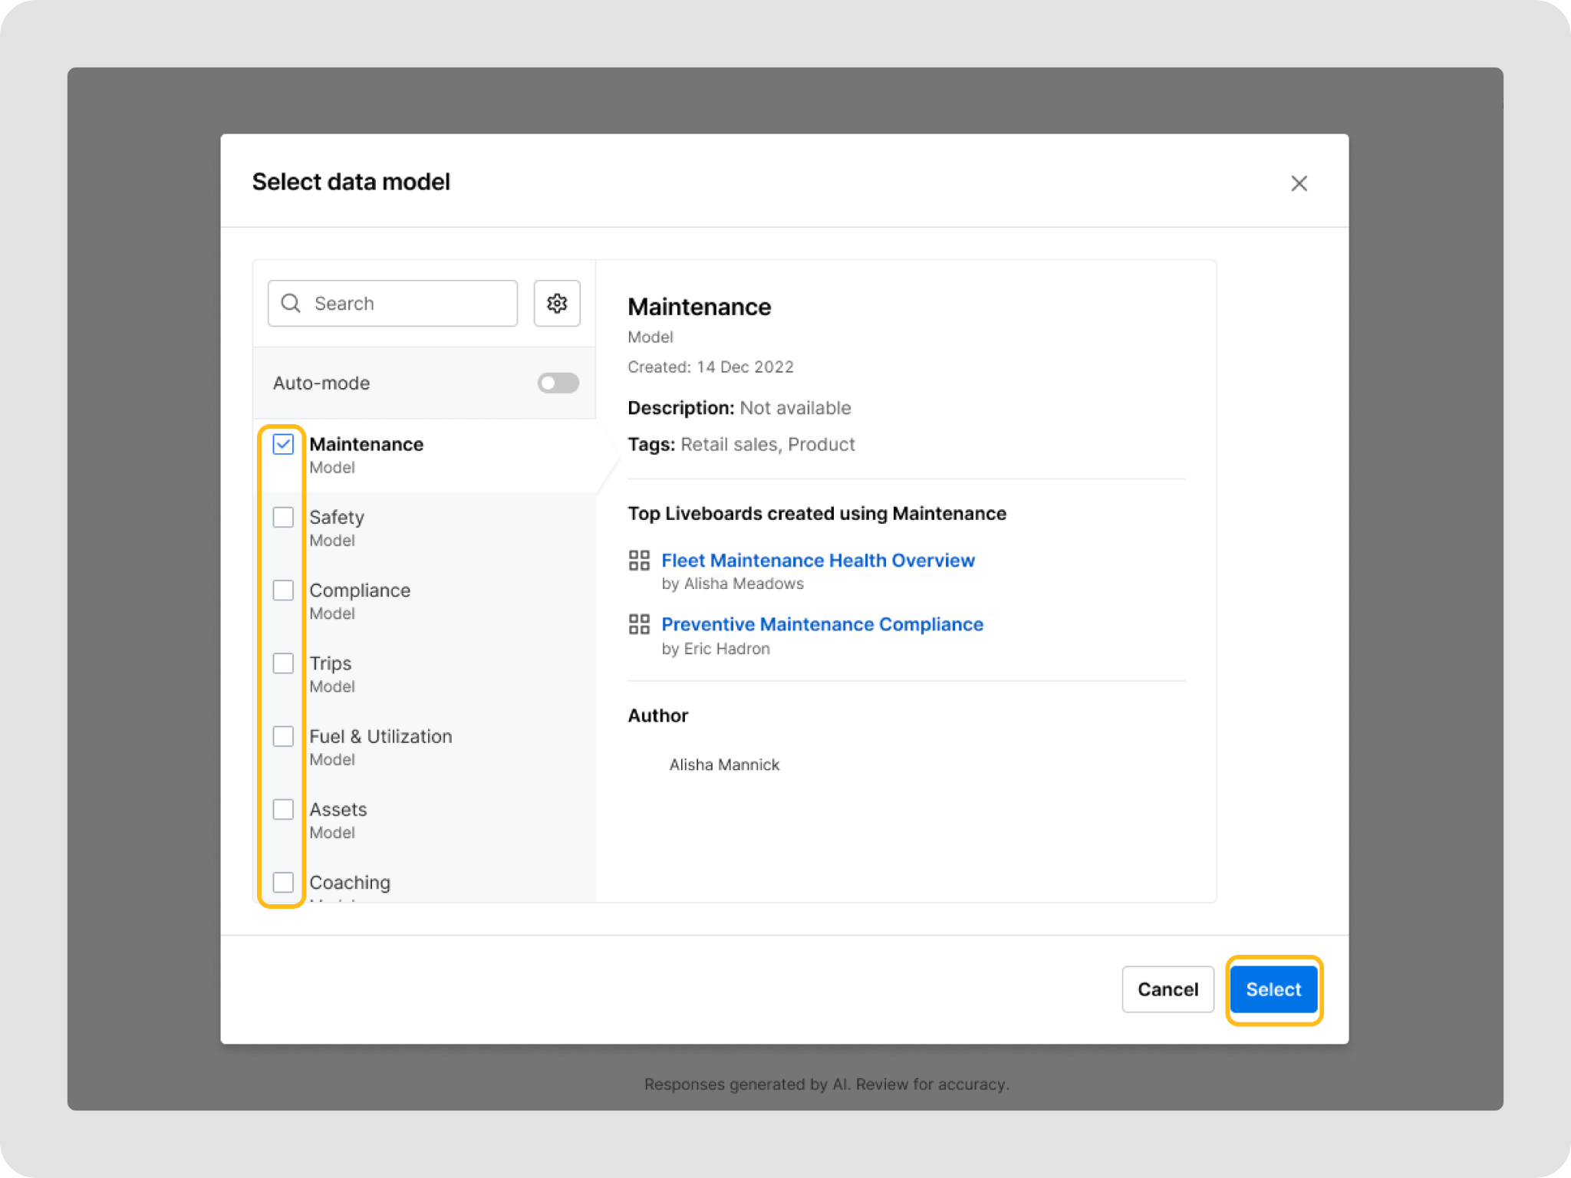Enable the Auto-mode toggle switch

coord(558,383)
